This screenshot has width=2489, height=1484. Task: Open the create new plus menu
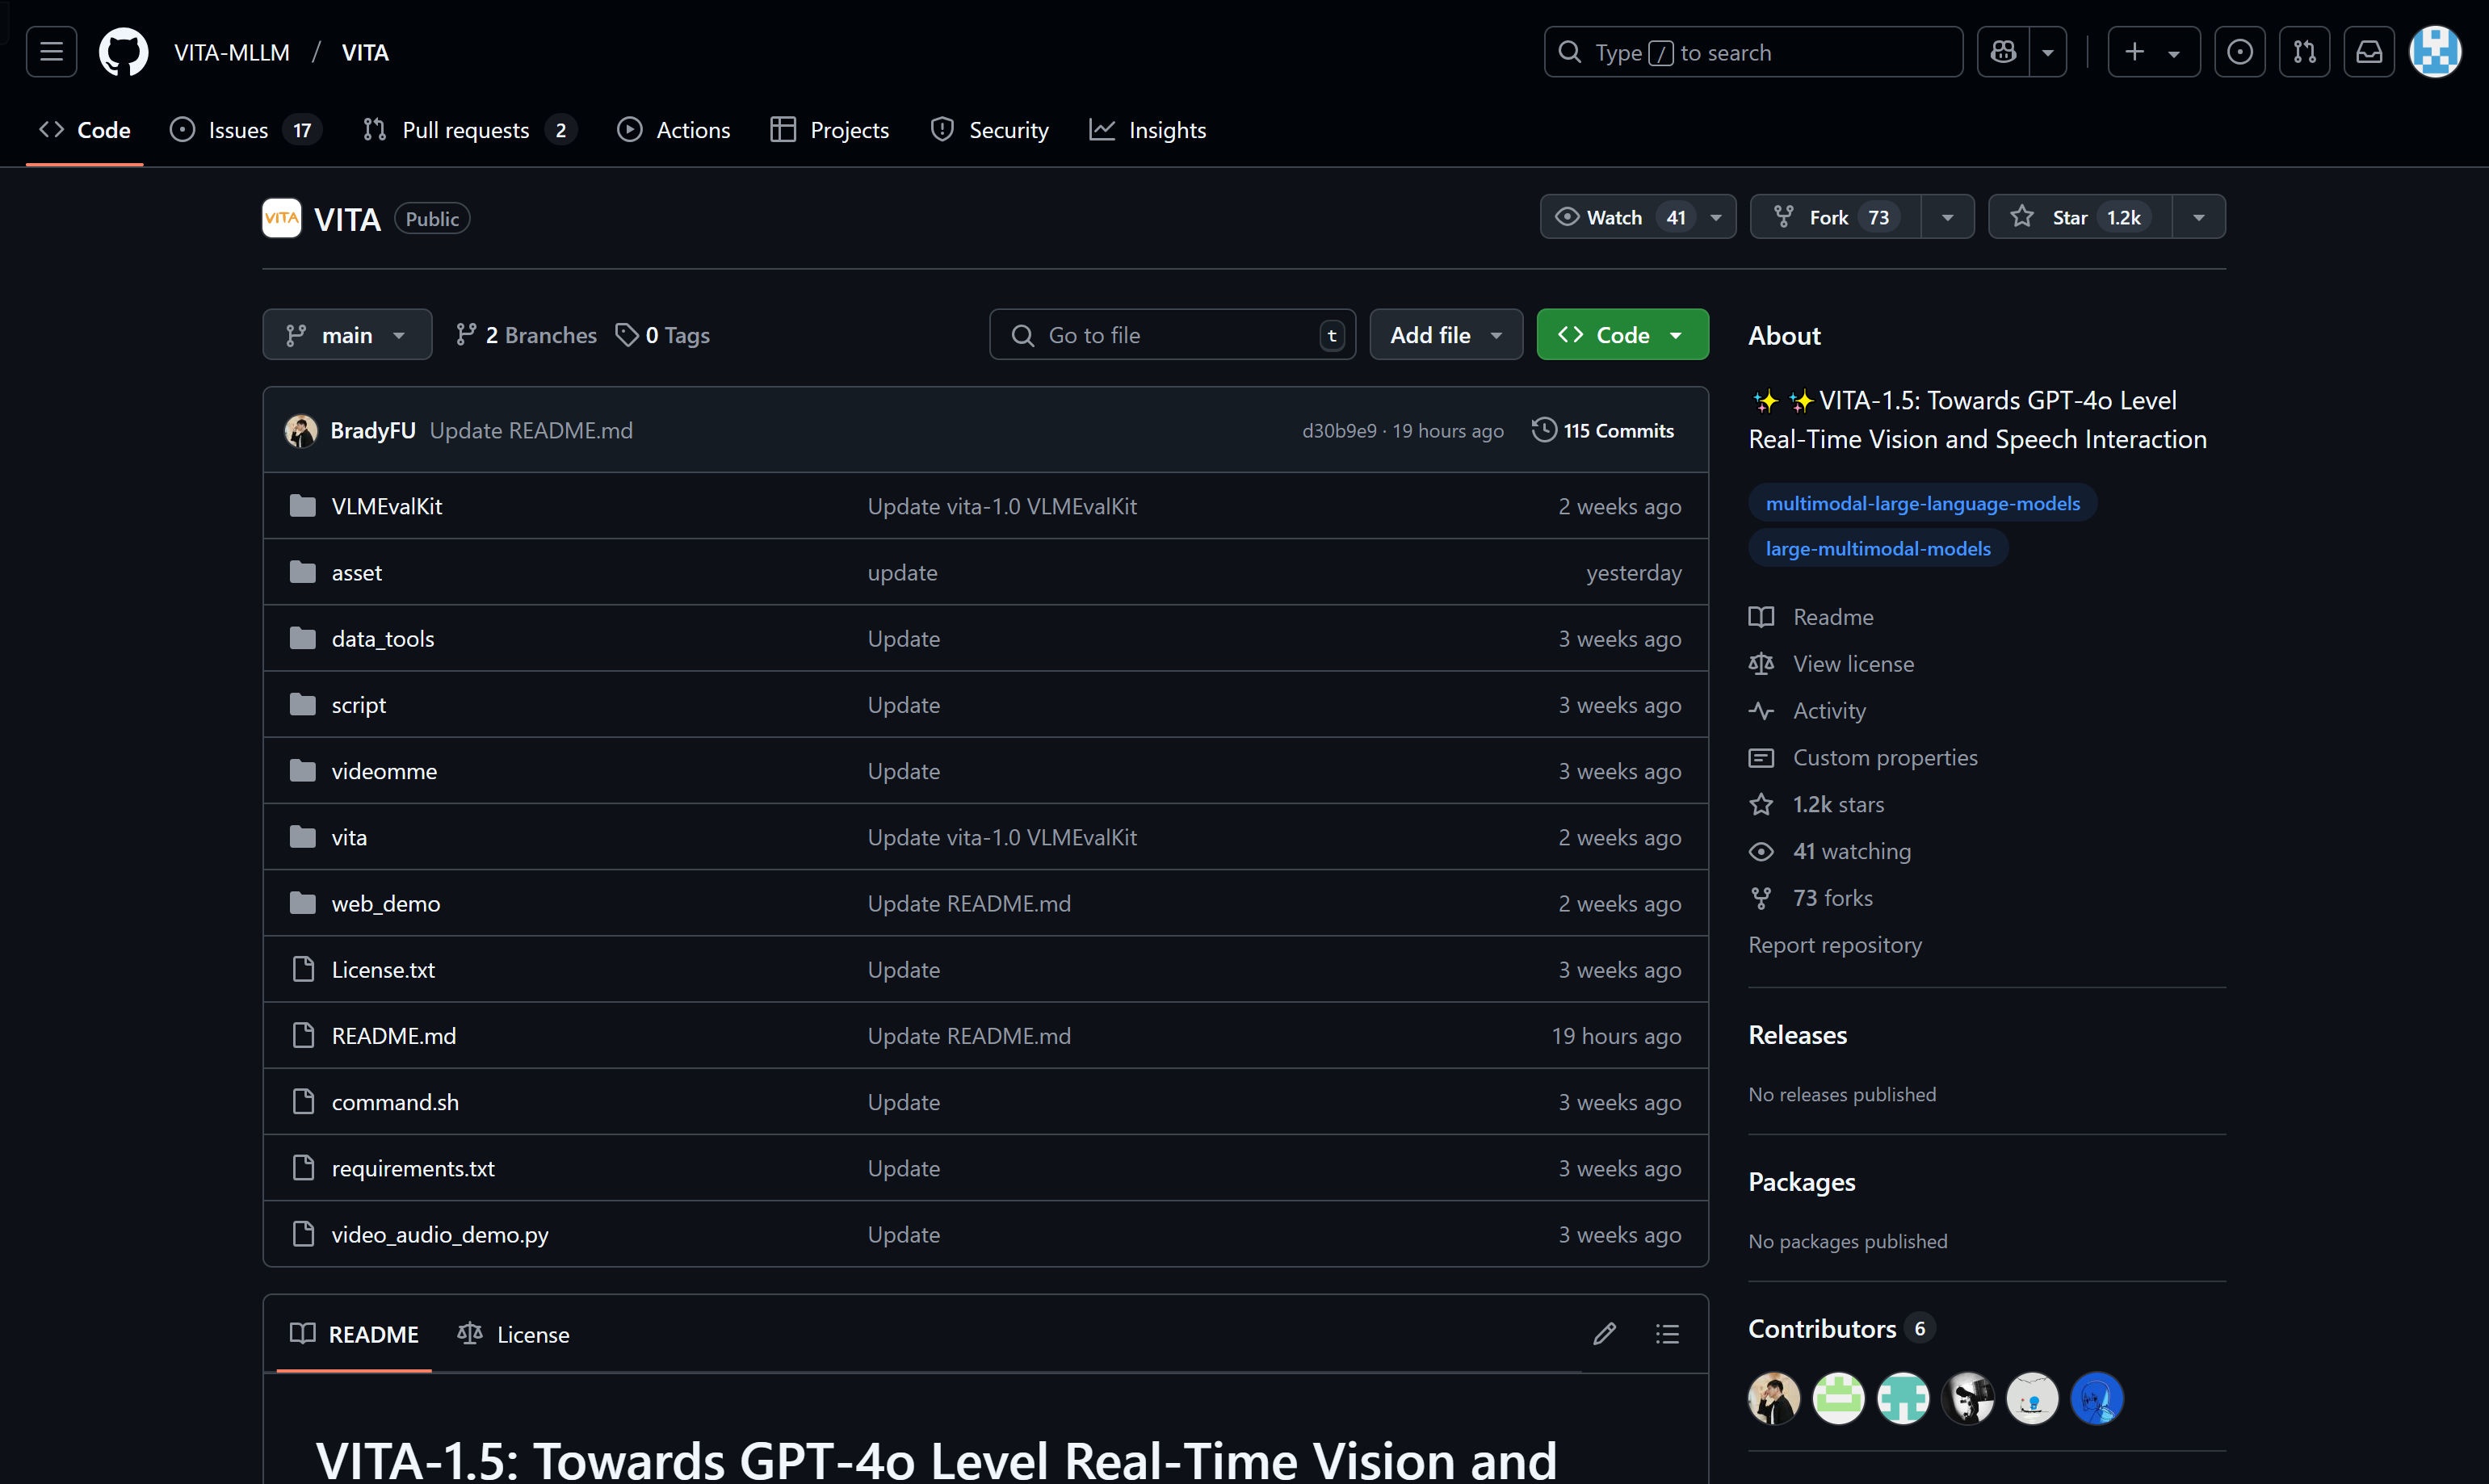2153,52
